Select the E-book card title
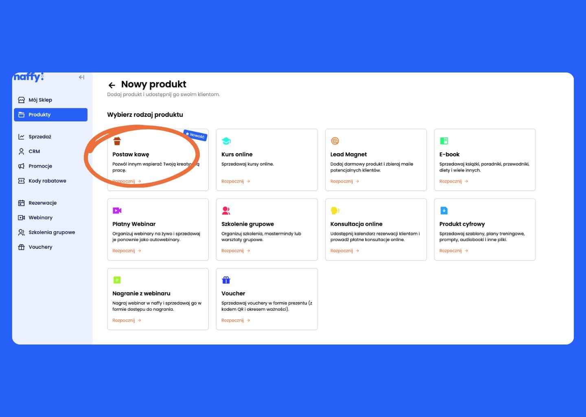Screen dimensions: 586x417 [449, 154]
